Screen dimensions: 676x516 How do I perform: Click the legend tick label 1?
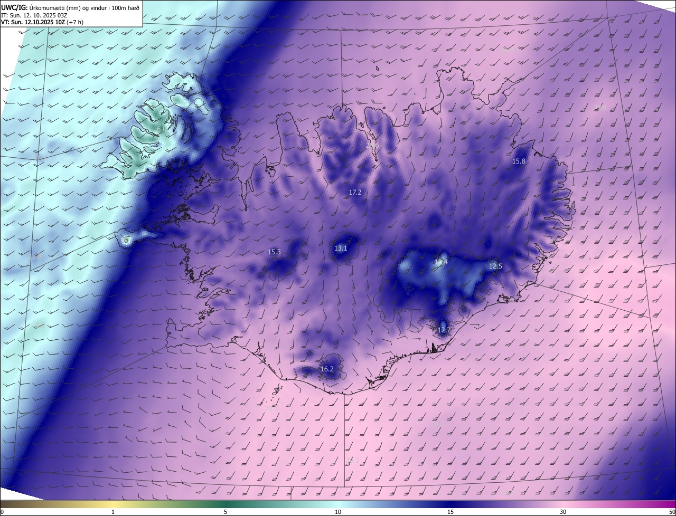113,512
